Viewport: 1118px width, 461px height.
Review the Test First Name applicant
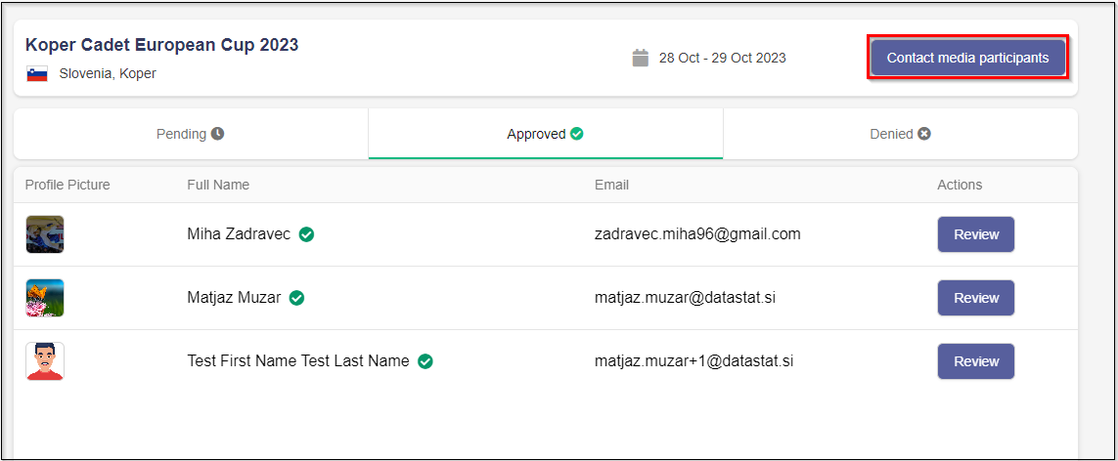pyautogui.click(x=975, y=361)
